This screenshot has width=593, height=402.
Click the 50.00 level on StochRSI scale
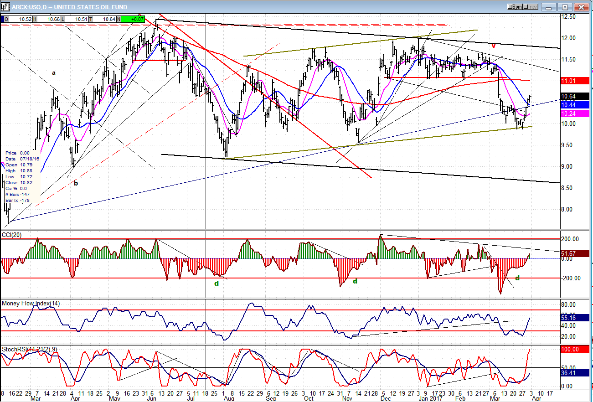click(569, 367)
